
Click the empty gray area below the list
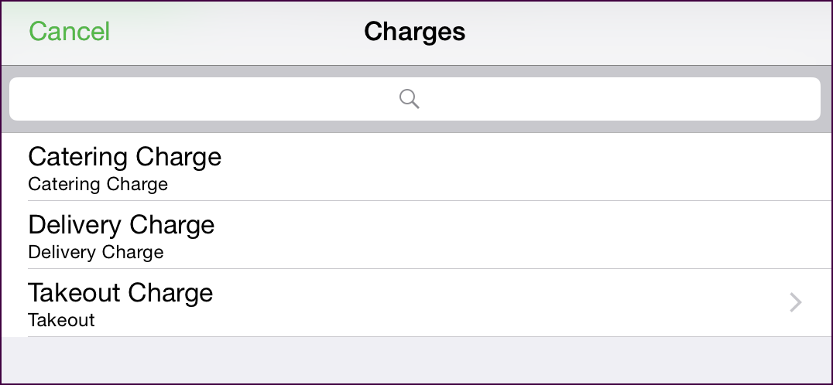[416, 360]
